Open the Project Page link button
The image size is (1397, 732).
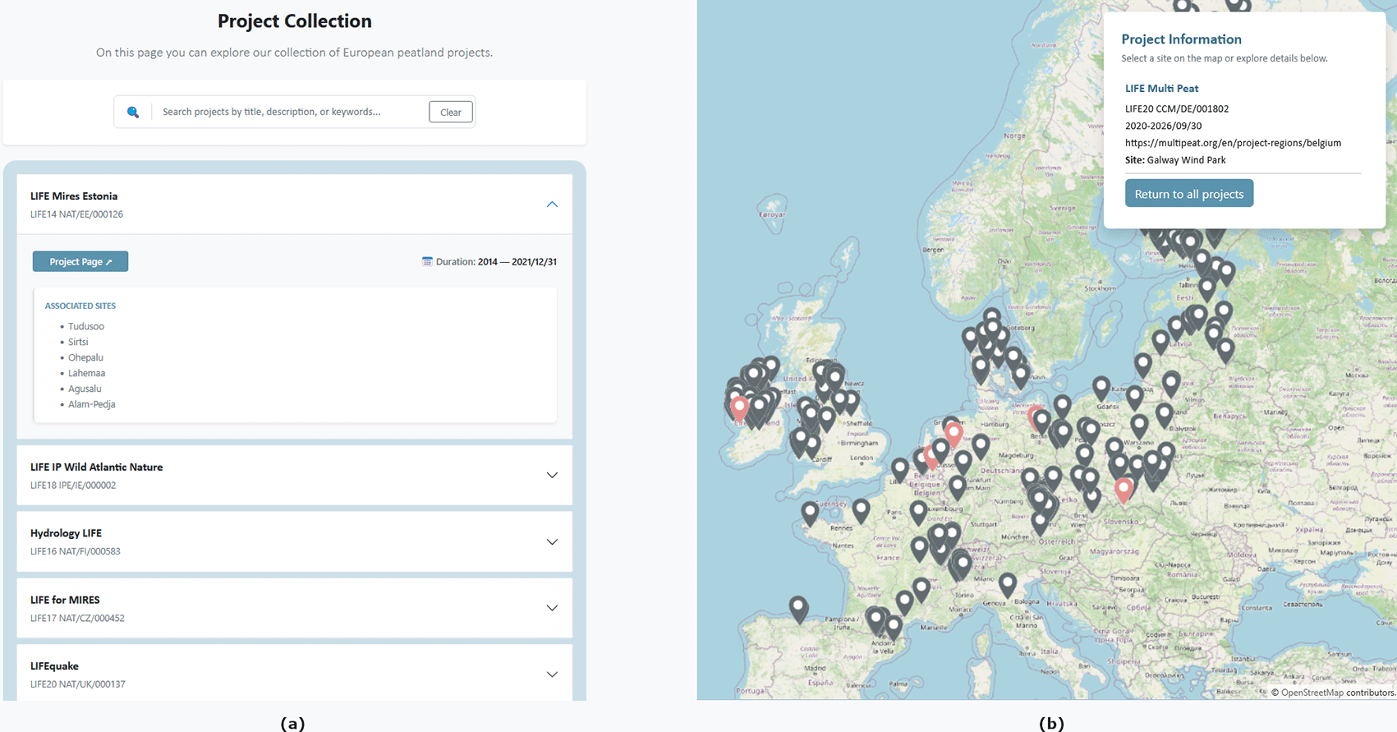[80, 261]
